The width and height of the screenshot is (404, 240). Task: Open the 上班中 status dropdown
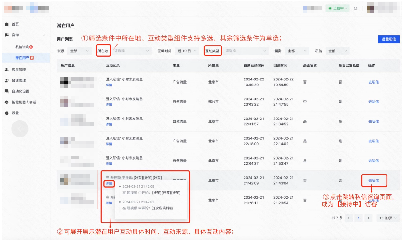tap(338, 8)
